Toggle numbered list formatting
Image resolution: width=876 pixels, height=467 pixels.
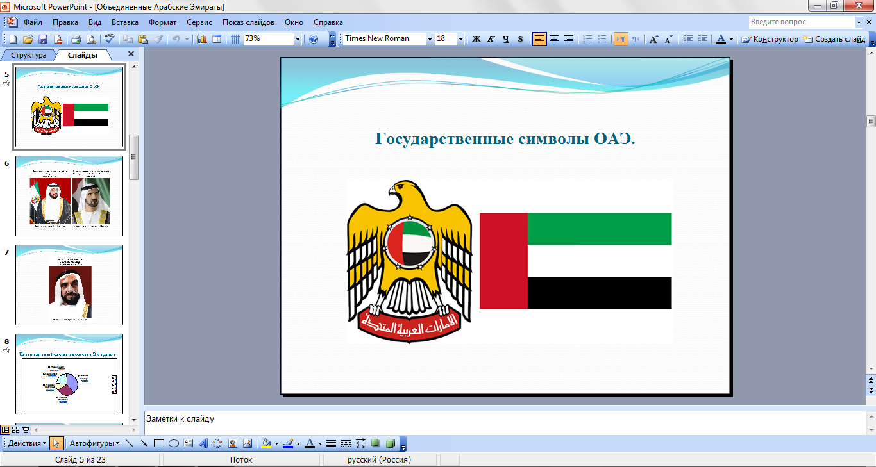pos(587,39)
